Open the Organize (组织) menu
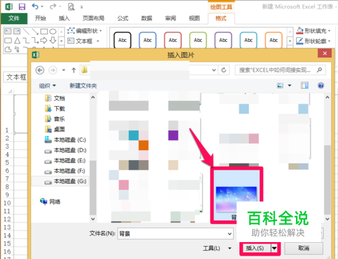338x259 pixels. click(47, 86)
